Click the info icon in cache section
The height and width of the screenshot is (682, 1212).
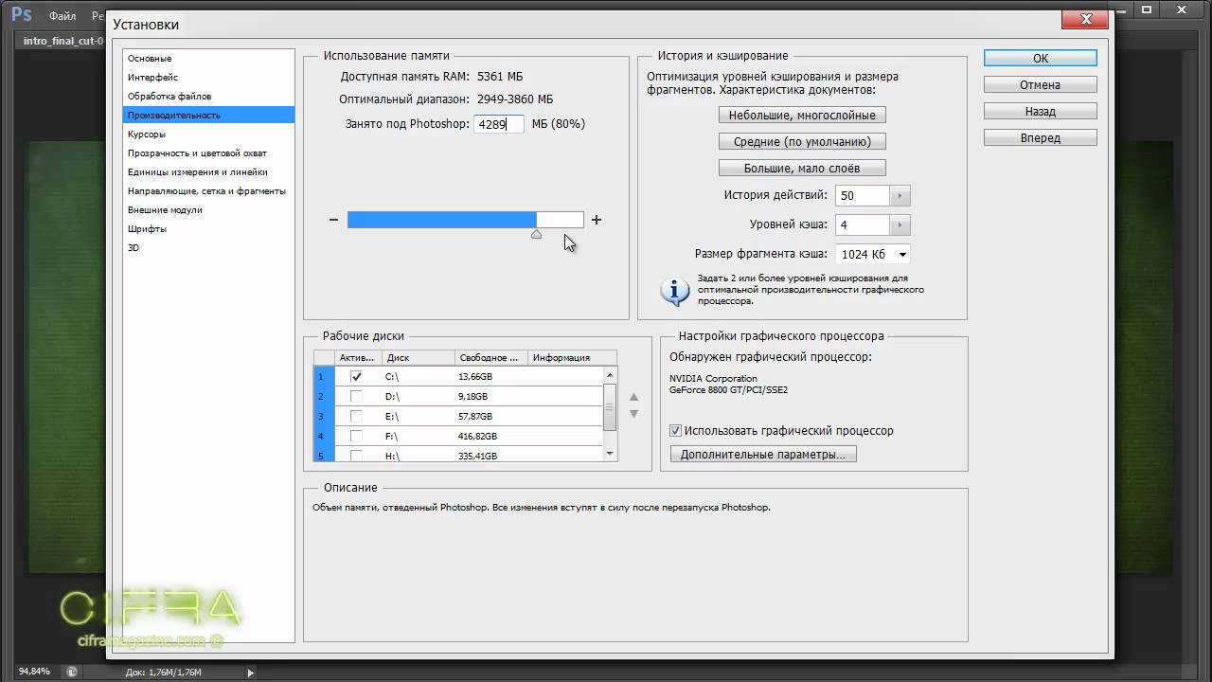click(x=674, y=291)
